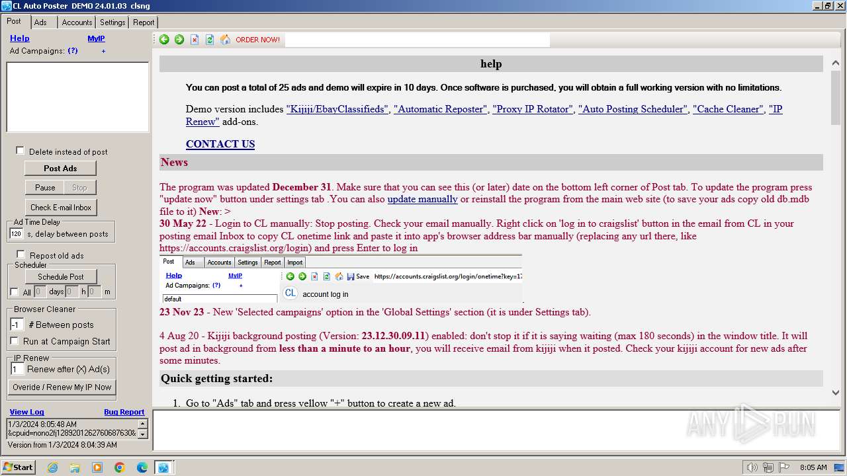This screenshot has height=476, width=847.
Task: Click Check E-mail Inbox button
Action: point(61,208)
